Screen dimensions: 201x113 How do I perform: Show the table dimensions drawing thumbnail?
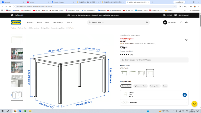[x=17, y=95]
